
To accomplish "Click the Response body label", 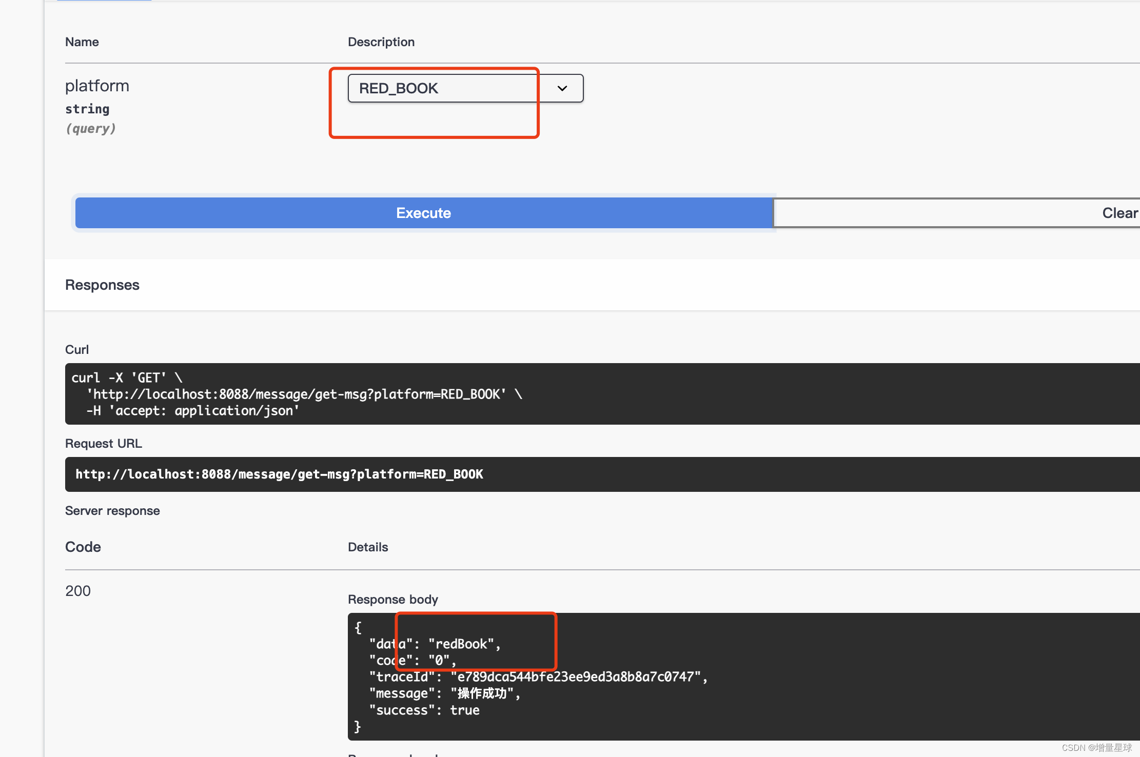I will pyautogui.click(x=393, y=600).
